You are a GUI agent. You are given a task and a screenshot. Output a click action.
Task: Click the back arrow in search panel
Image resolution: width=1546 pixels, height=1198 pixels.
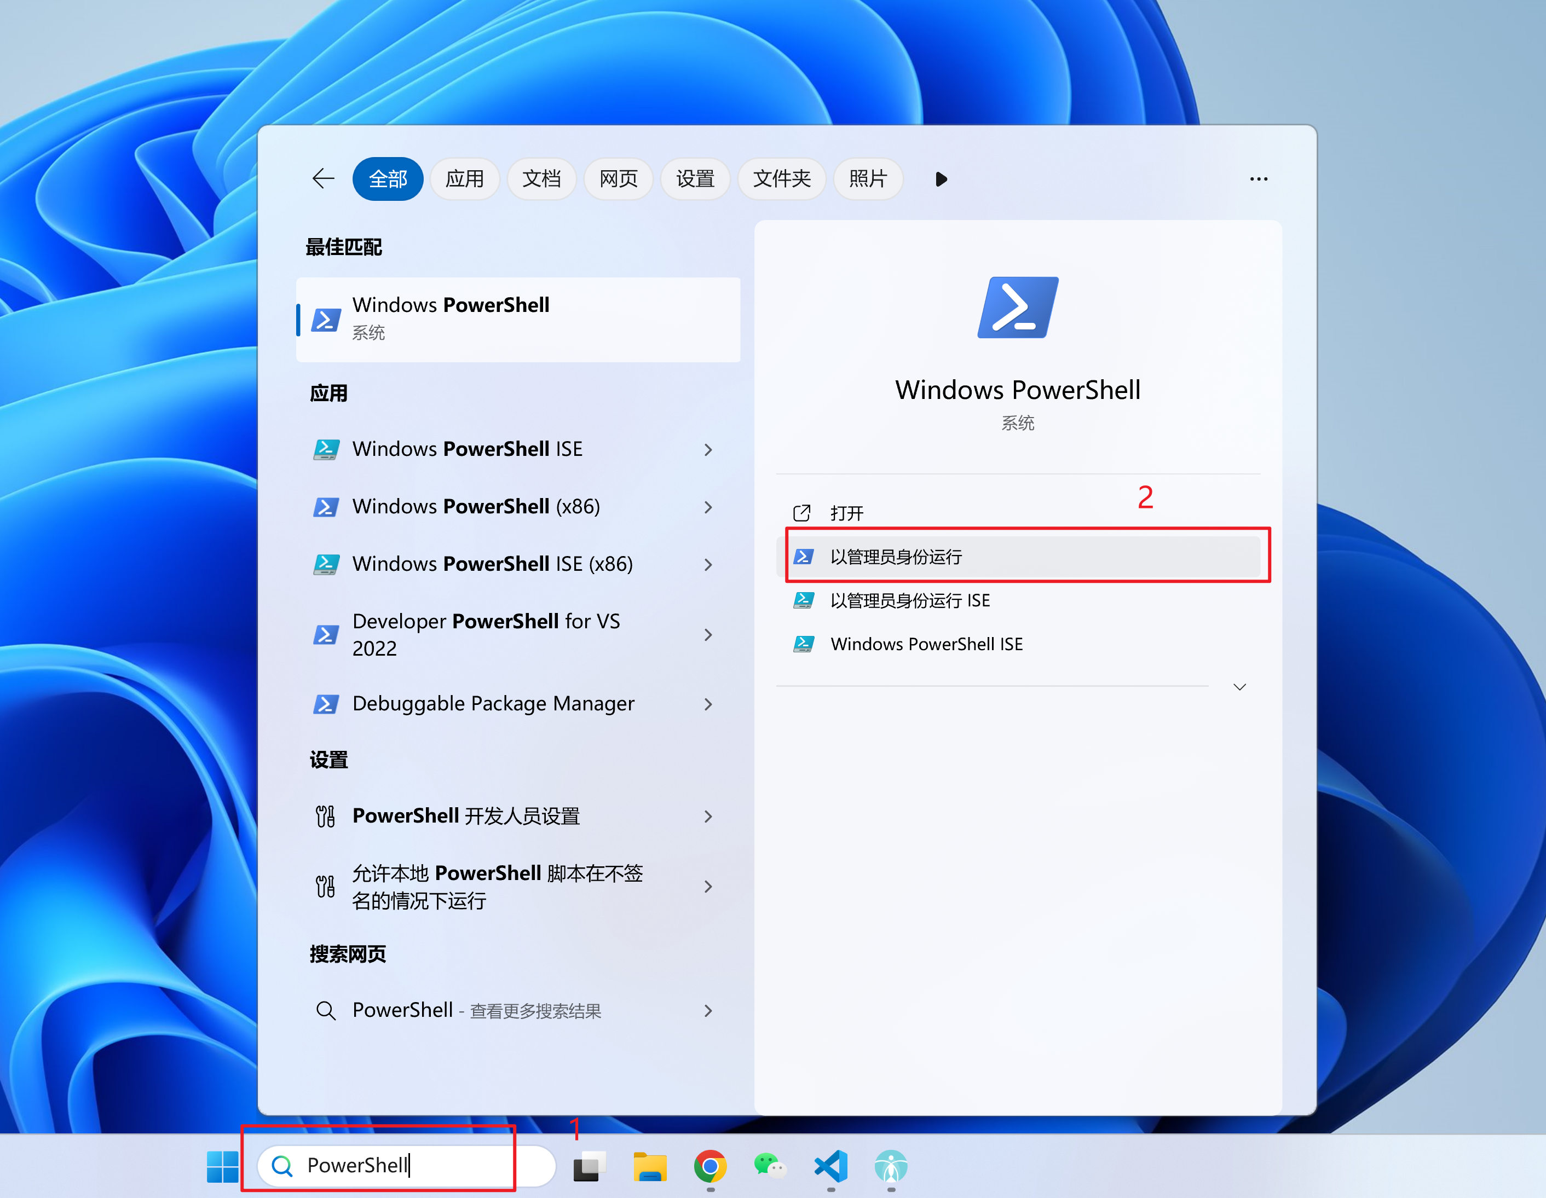click(x=323, y=178)
